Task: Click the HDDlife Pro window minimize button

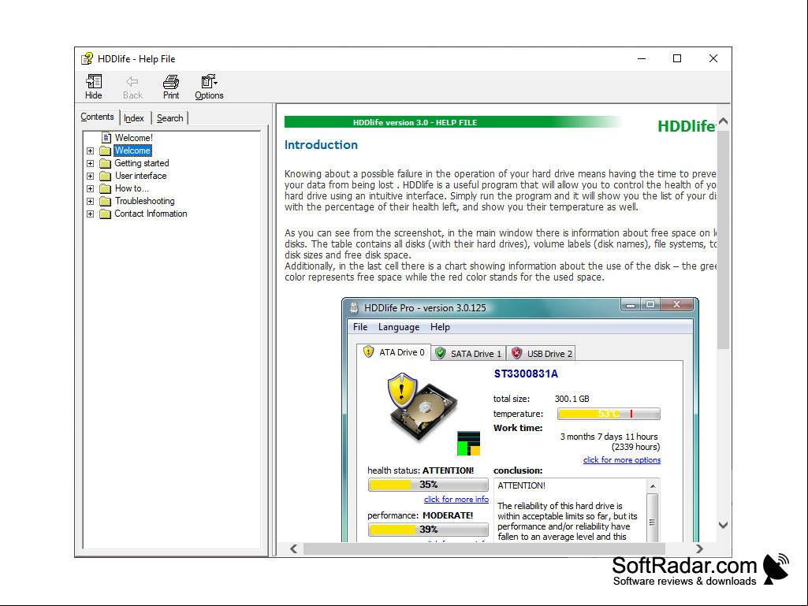Action: click(x=630, y=305)
